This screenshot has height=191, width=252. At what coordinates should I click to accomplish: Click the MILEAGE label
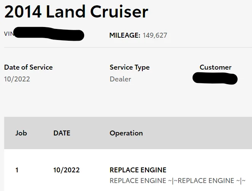(125, 35)
